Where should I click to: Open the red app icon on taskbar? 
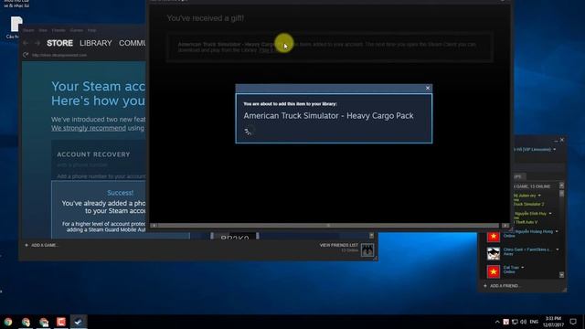point(61,322)
